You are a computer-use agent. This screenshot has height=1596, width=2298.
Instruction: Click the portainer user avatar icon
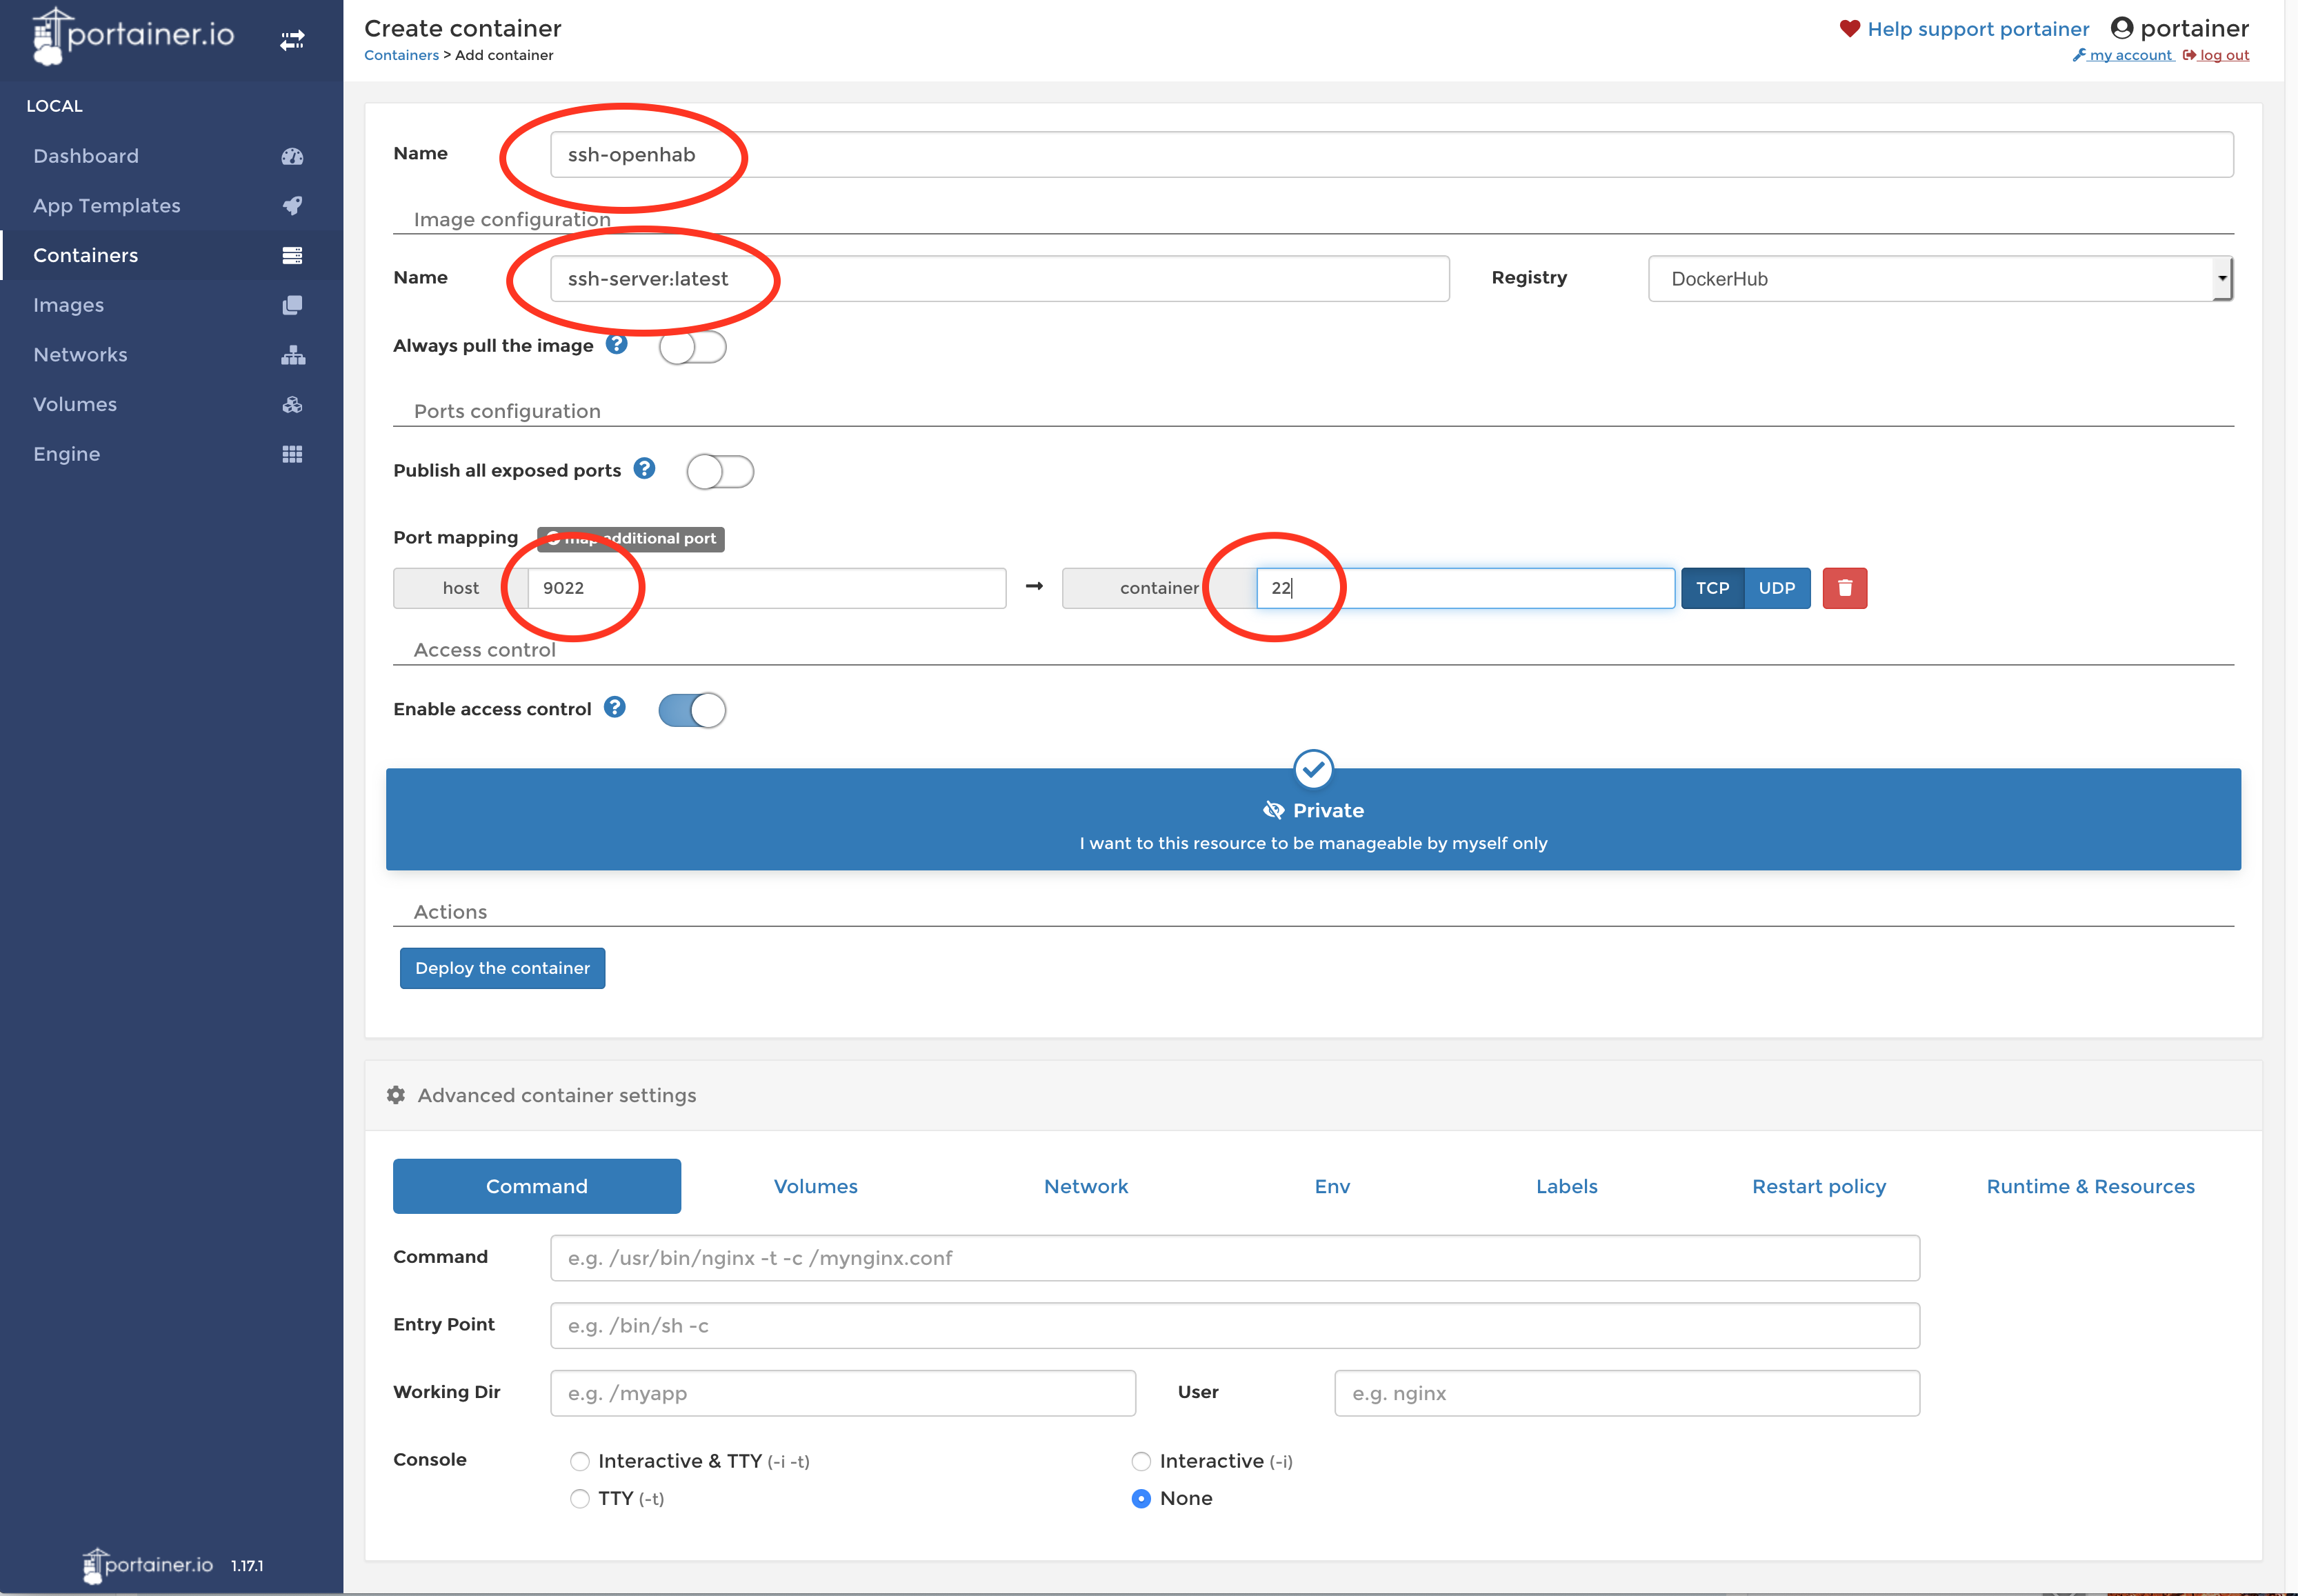[x=2122, y=28]
